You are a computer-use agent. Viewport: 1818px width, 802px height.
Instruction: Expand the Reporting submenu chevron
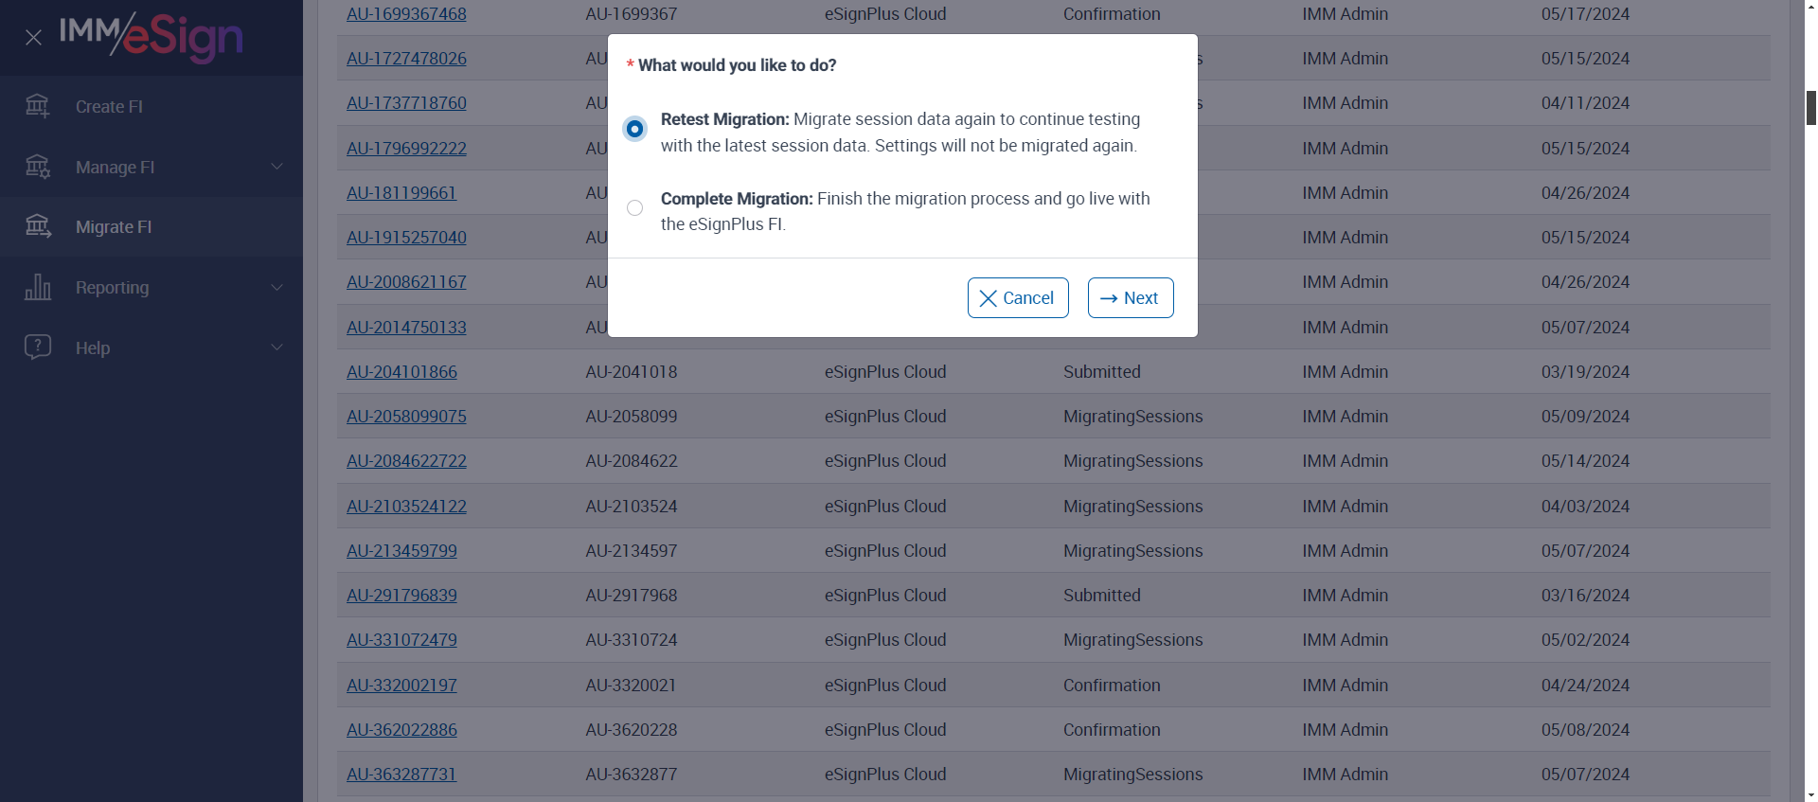coord(276,287)
